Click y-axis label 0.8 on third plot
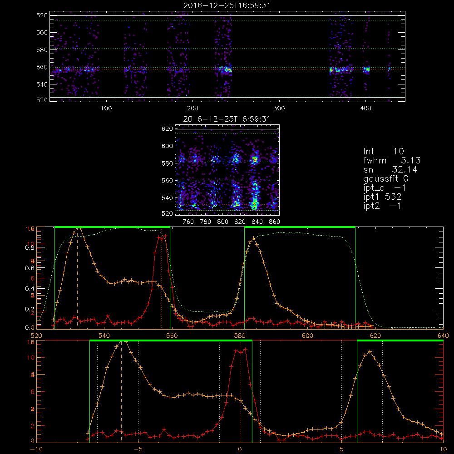 (30, 247)
